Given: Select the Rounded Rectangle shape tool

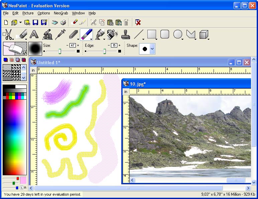Looking at the screenshot, I should tap(164, 34).
